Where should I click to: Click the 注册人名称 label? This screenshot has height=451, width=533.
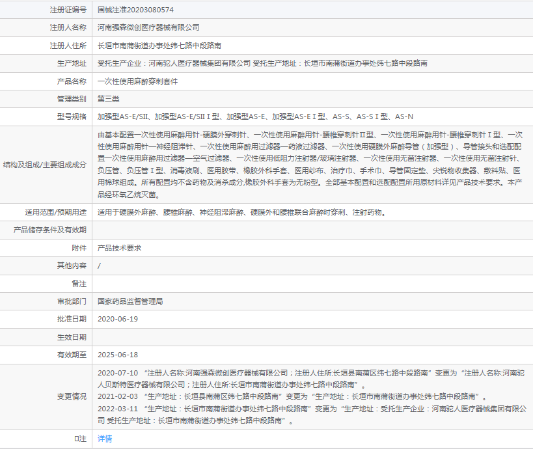tap(68, 27)
